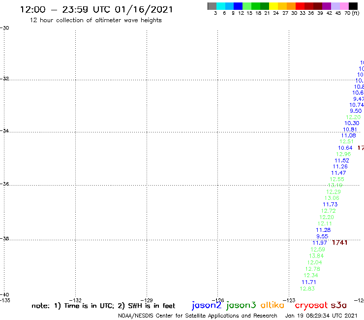The width and height of the screenshot is (364, 320).
Task: Click the green wave height value 12.83
Action: click(x=307, y=288)
